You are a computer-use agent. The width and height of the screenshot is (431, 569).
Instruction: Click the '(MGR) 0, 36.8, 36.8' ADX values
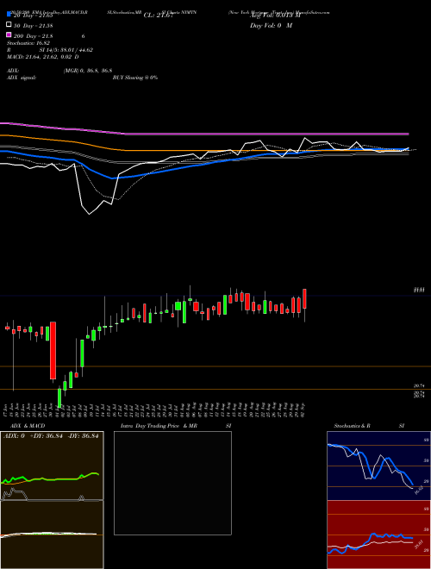coord(88,71)
